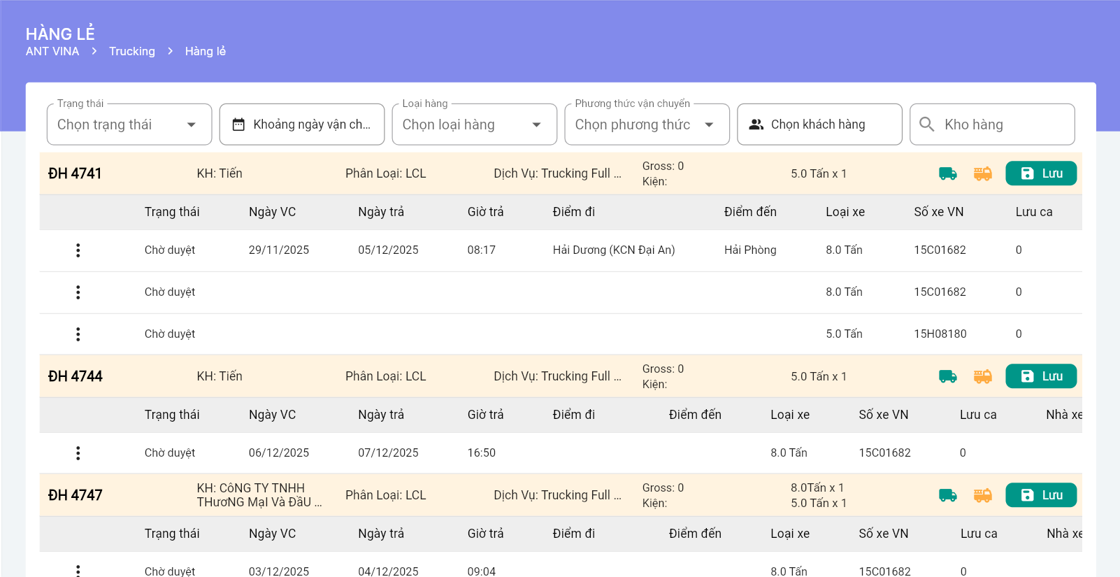This screenshot has width=1120, height=577.
Task: Click Chọn khách hàng customer selector
Action: pyautogui.click(x=819, y=124)
